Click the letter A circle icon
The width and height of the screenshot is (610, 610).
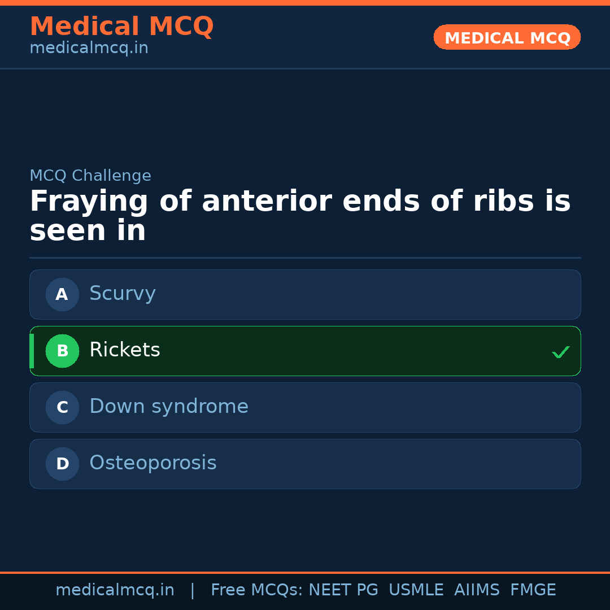point(62,294)
